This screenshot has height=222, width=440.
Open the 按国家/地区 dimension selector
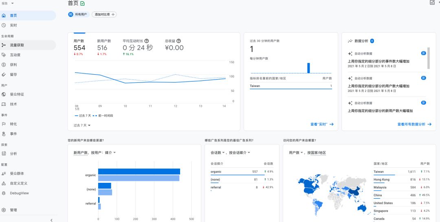tap(317, 153)
